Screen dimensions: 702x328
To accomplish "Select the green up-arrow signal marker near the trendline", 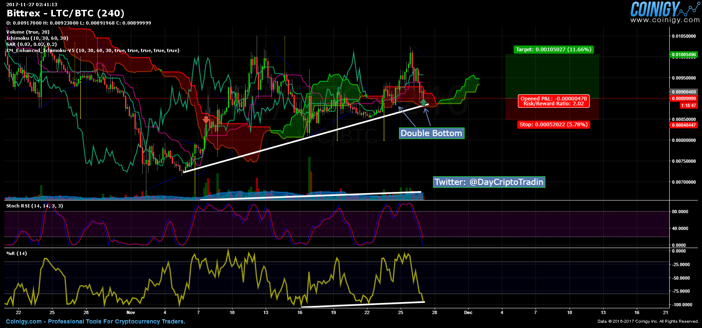I will pos(424,102).
